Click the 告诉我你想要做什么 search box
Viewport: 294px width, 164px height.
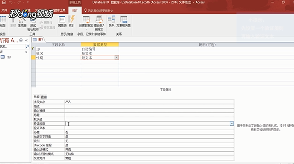tap(99, 11)
